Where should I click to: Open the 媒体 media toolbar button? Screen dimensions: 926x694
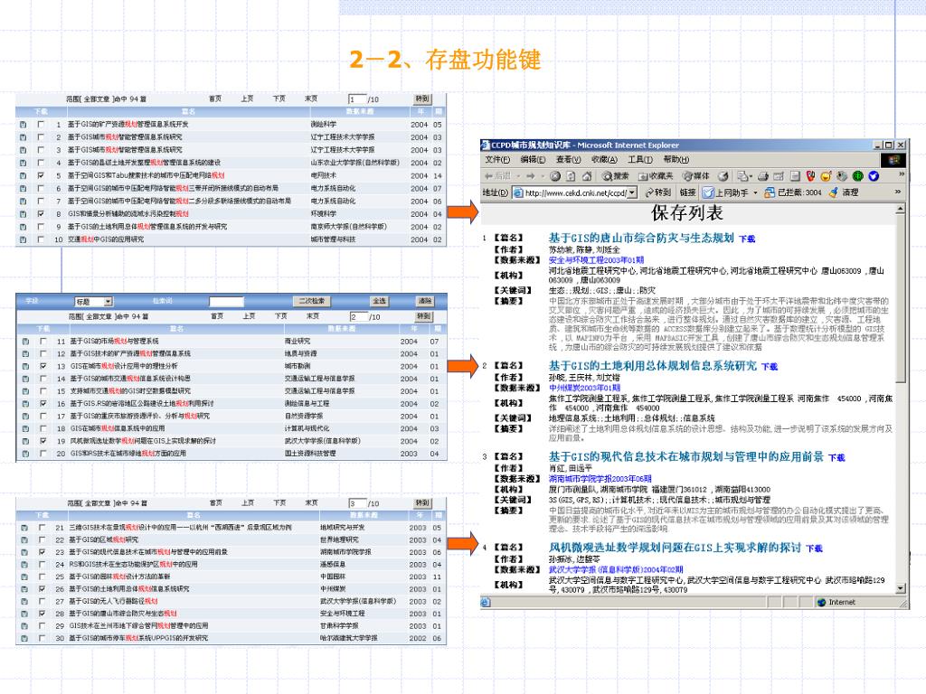point(696,176)
